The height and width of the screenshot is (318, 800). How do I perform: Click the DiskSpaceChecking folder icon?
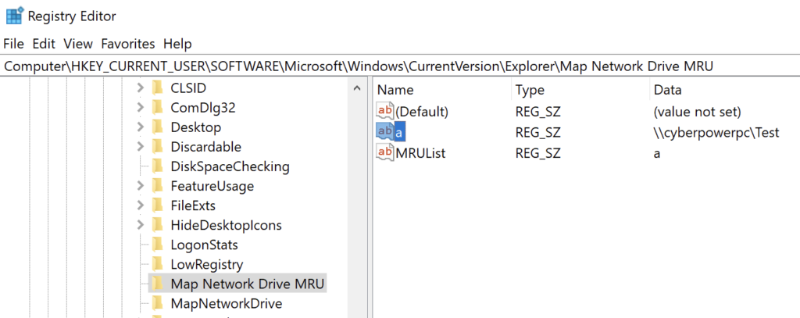pos(157,166)
